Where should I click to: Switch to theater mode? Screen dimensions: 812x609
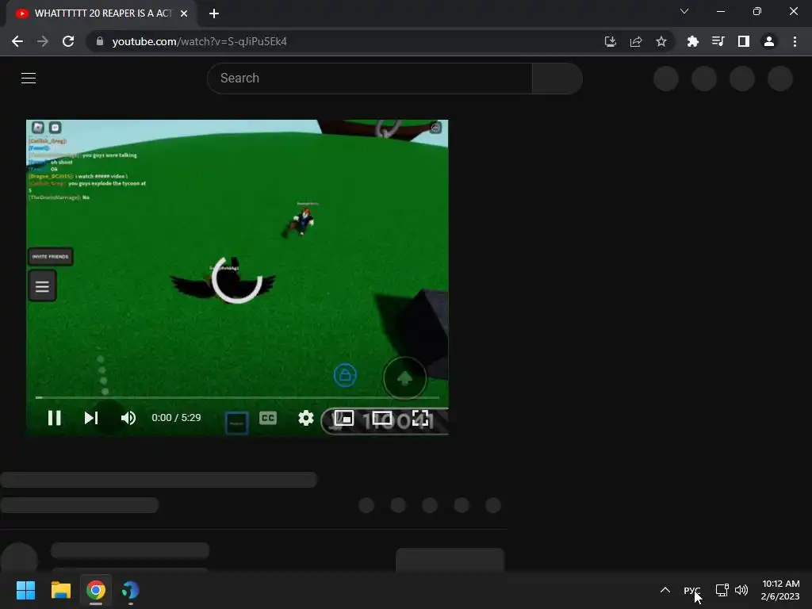click(382, 418)
